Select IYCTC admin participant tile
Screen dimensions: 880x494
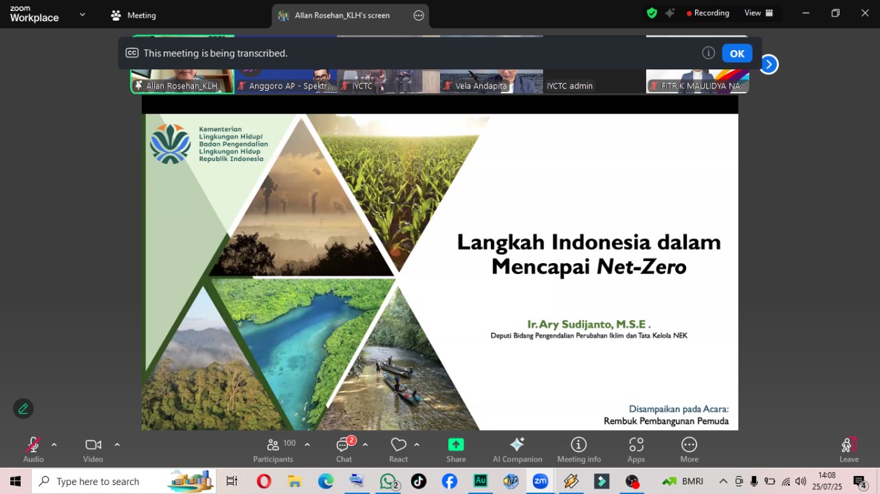(x=595, y=81)
